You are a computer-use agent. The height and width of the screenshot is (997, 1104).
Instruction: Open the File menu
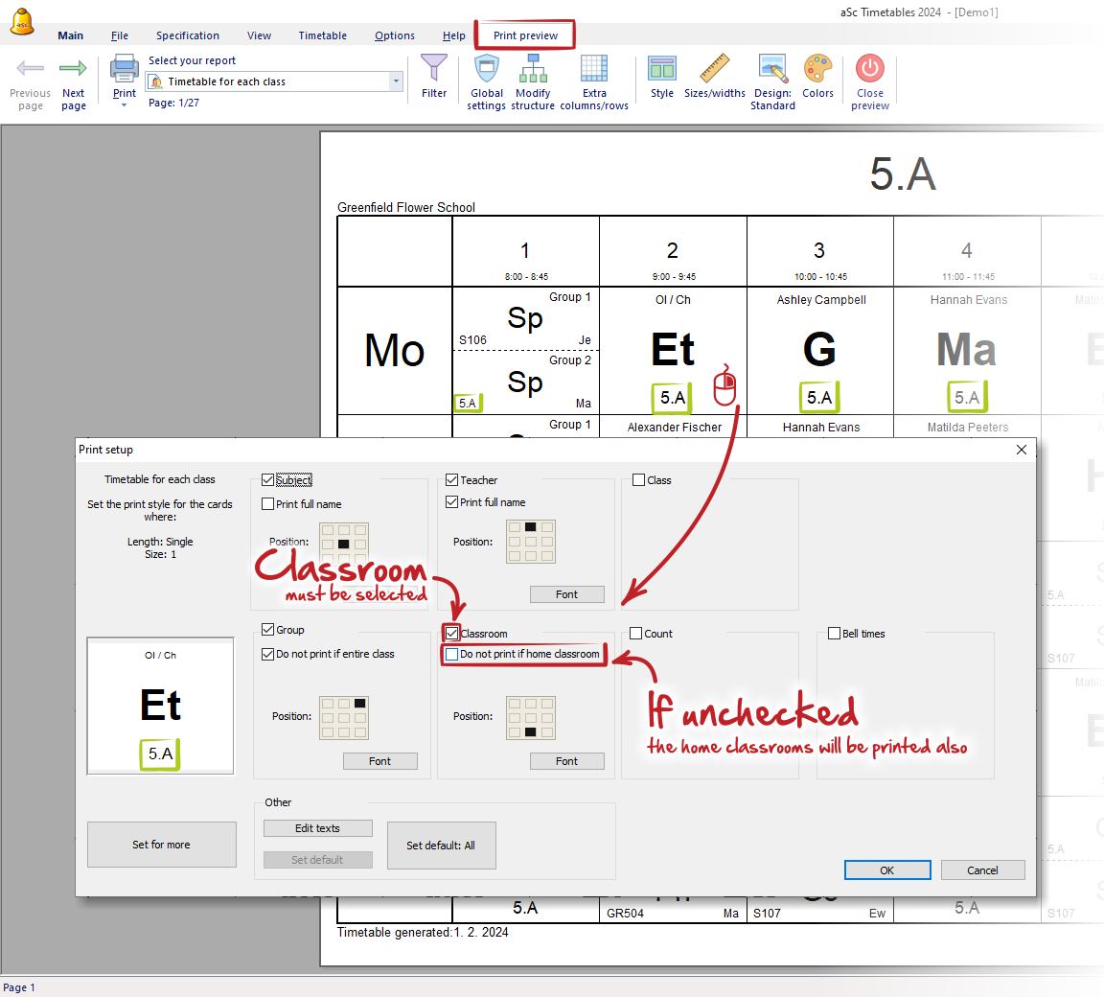(120, 35)
